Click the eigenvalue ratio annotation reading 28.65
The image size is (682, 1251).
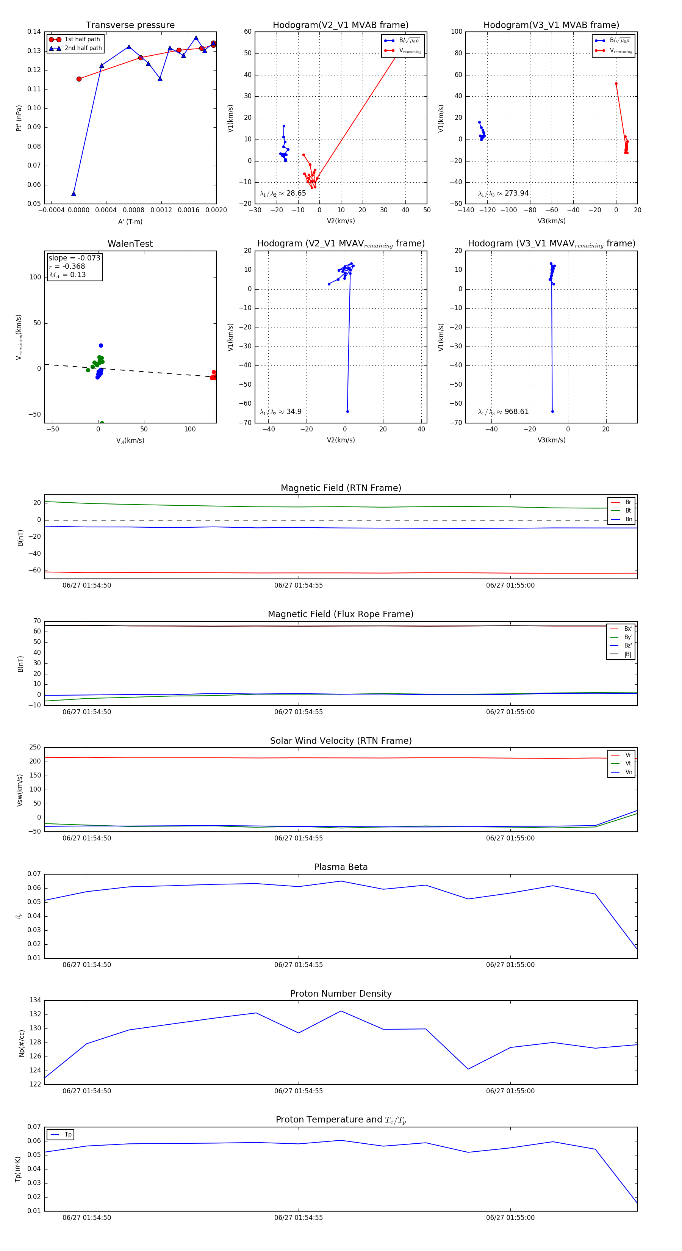(x=283, y=193)
